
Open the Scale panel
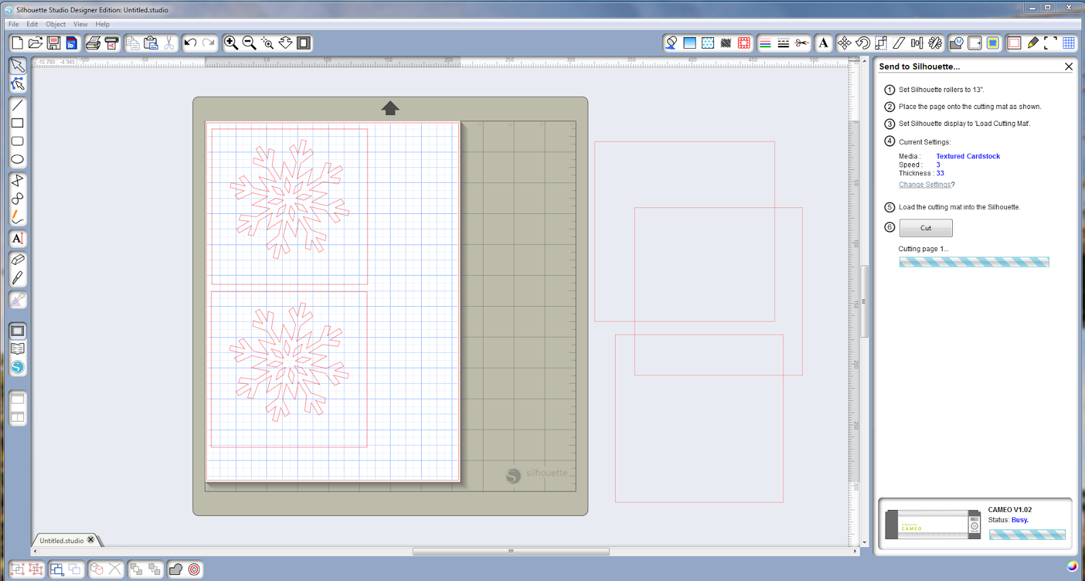pyautogui.click(x=881, y=43)
